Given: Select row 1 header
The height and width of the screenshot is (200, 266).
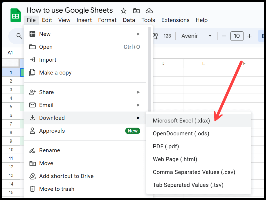Looking at the screenshot, I should point(11,72).
